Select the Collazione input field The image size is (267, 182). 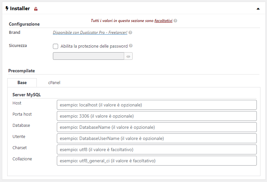click(156, 161)
